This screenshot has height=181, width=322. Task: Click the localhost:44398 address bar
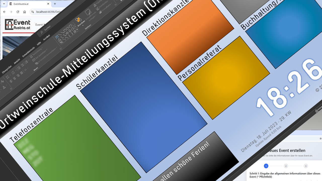[47, 12]
